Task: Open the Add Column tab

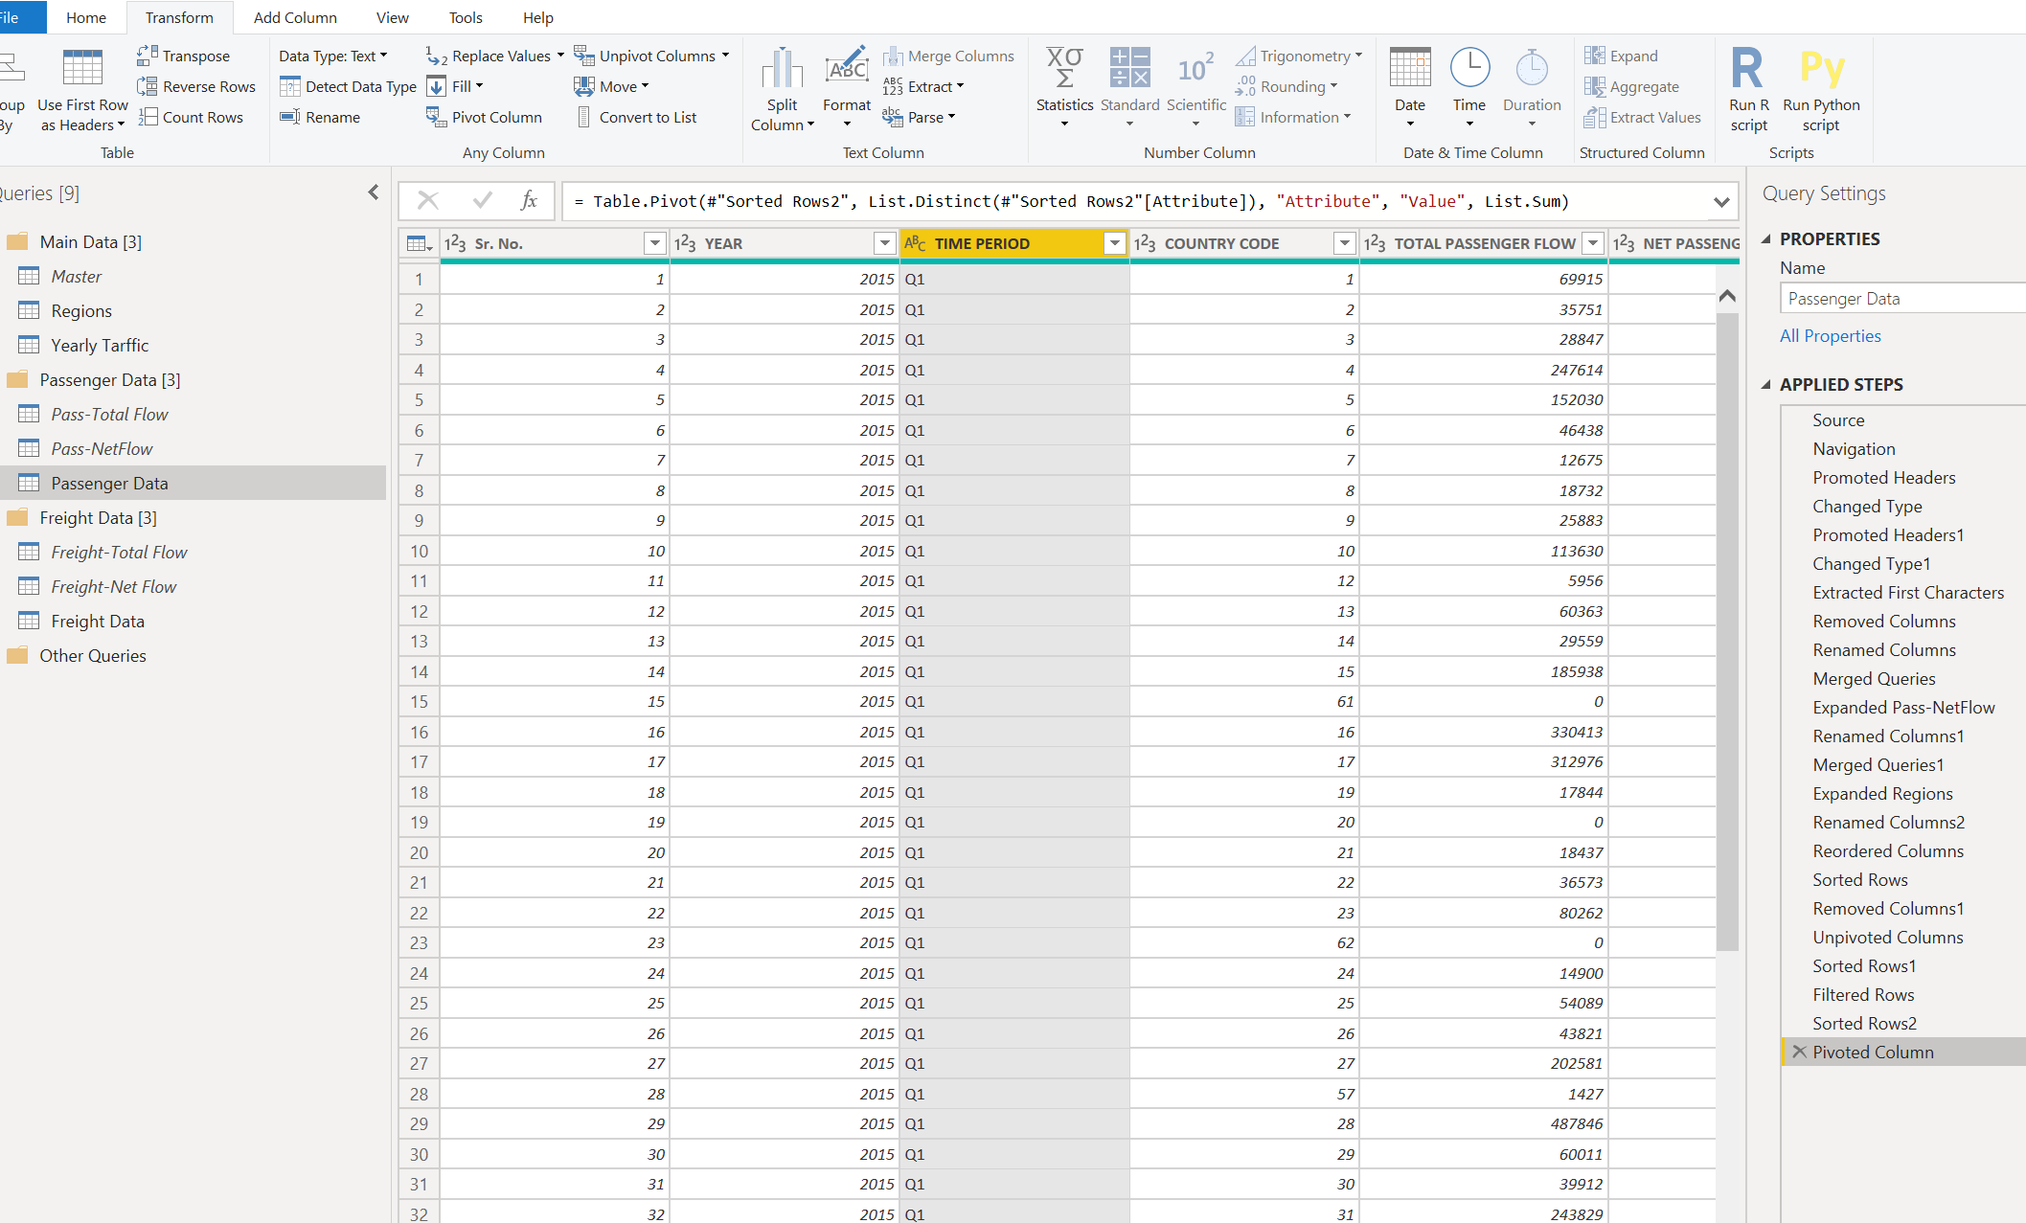Action: (x=295, y=17)
